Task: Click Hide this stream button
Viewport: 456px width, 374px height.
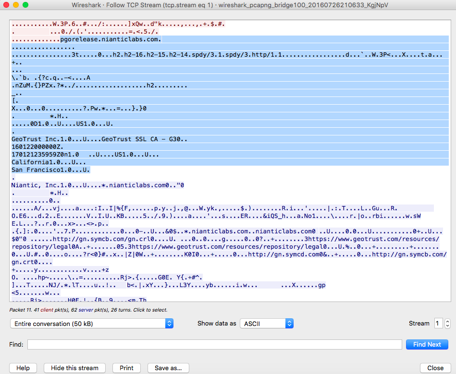Action: tap(74, 368)
